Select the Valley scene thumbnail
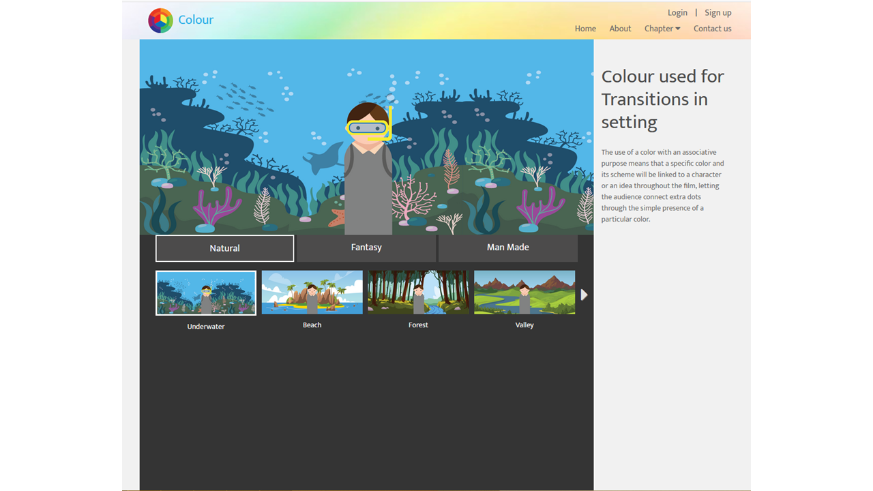 [524, 292]
